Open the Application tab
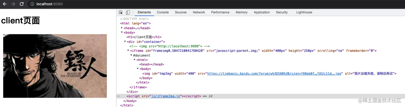The image size is (405, 107). point(262,12)
